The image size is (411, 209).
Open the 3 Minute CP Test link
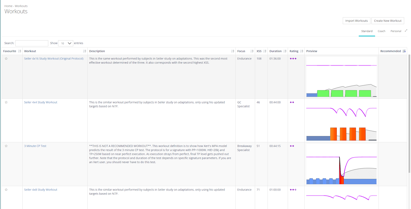pos(35,146)
